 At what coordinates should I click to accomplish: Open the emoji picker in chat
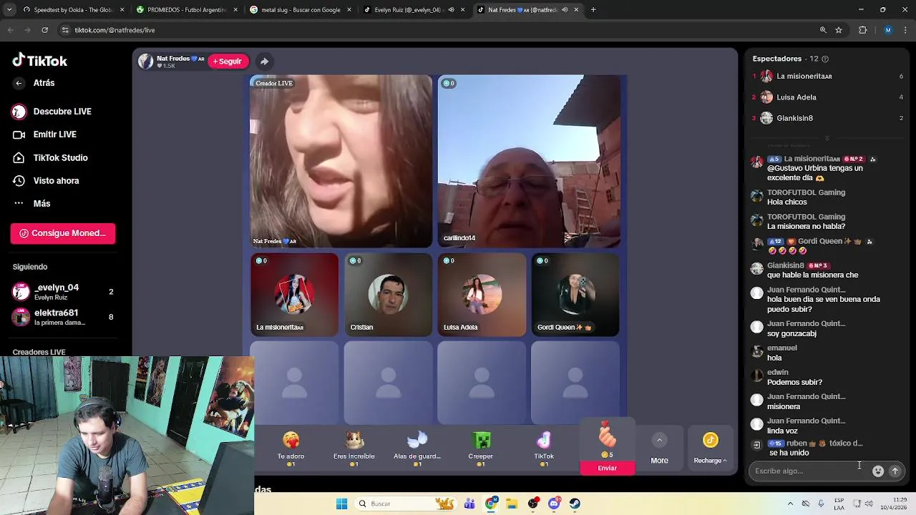(878, 471)
